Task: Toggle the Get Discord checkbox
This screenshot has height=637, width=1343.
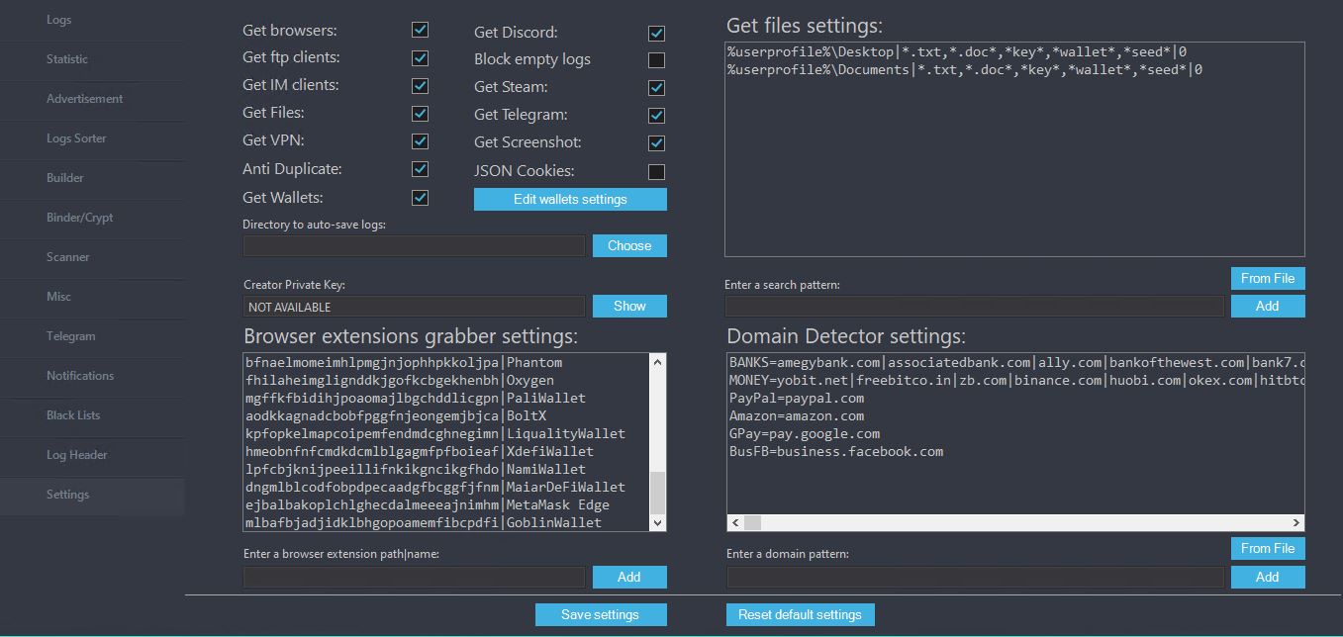Action: click(x=656, y=33)
